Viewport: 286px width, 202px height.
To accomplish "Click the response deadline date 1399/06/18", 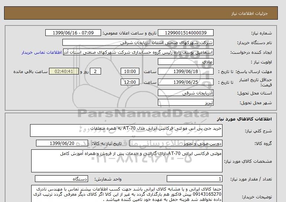I will 186,71.
